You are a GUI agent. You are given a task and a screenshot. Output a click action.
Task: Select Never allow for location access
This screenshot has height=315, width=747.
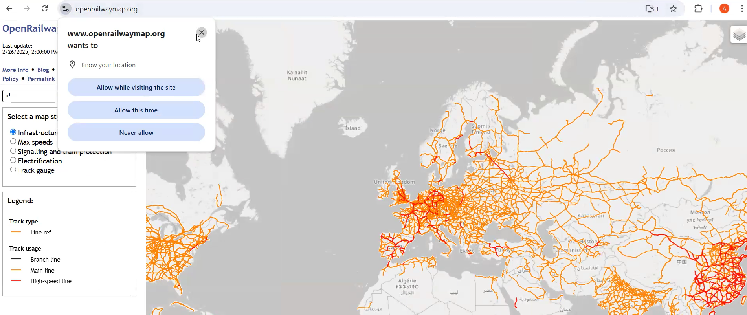pos(136,132)
